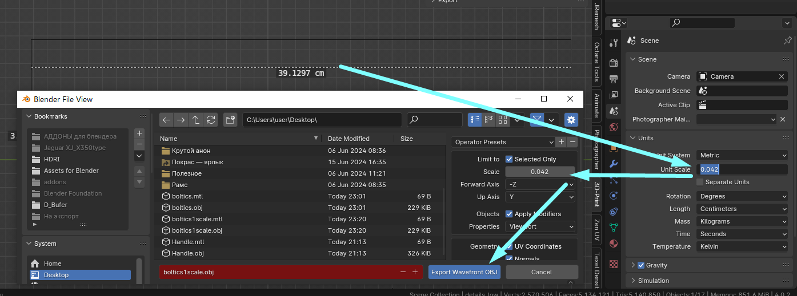Open Tool properties tab
Viewport: 797px width, 296px height.
coord(614,43)
